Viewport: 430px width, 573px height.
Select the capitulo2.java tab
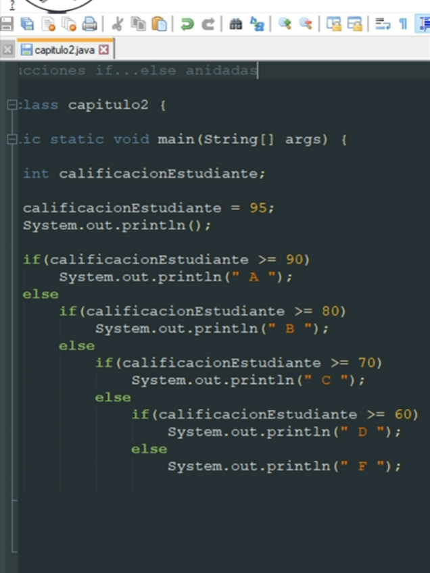pyautogui.click(x=65, y=50)
